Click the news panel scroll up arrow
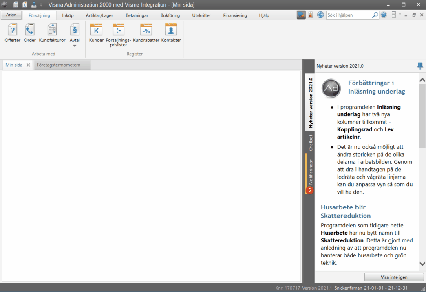Image resolution: width=426 pixels, height=292 pixels. 422,80
